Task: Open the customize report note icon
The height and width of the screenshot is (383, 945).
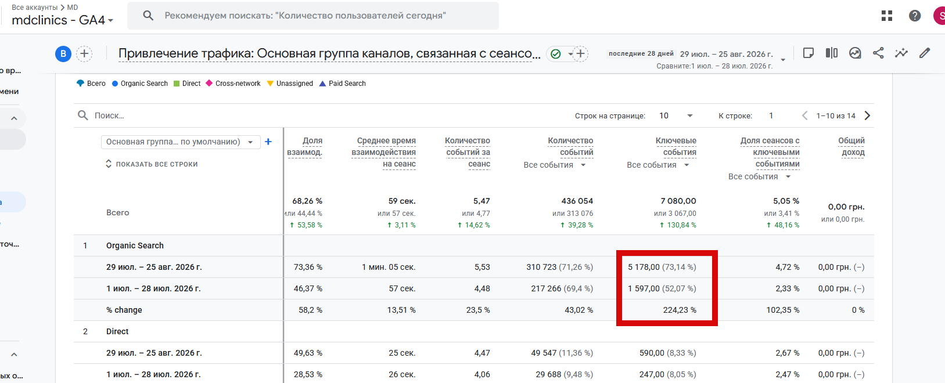Action: pyautogui.click(x=808, y=53)
